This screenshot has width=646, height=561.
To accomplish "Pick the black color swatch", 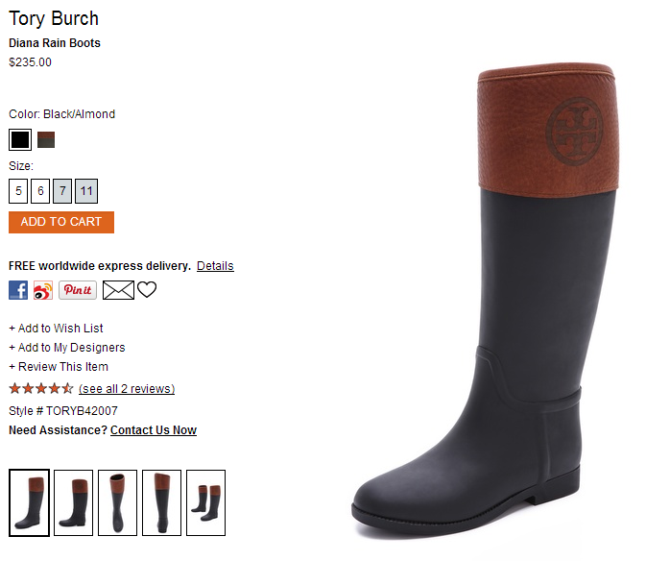I will [20, 139].
